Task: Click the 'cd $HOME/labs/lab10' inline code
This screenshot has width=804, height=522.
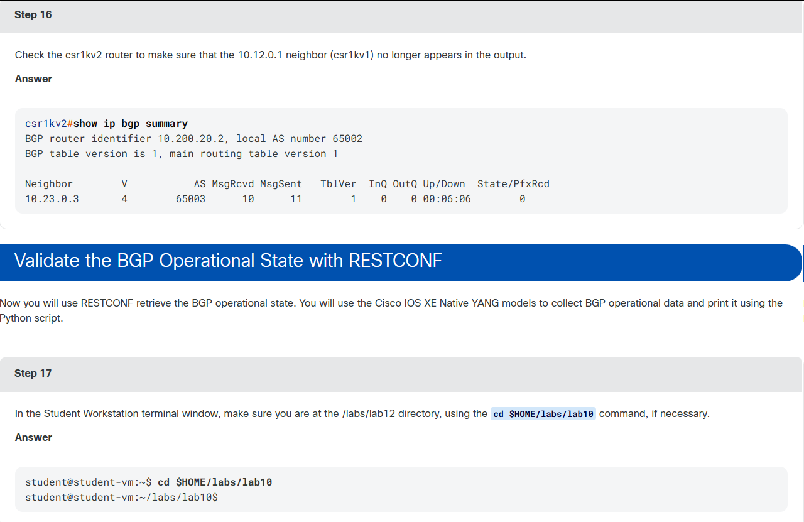Action: (x=543, y=414)
